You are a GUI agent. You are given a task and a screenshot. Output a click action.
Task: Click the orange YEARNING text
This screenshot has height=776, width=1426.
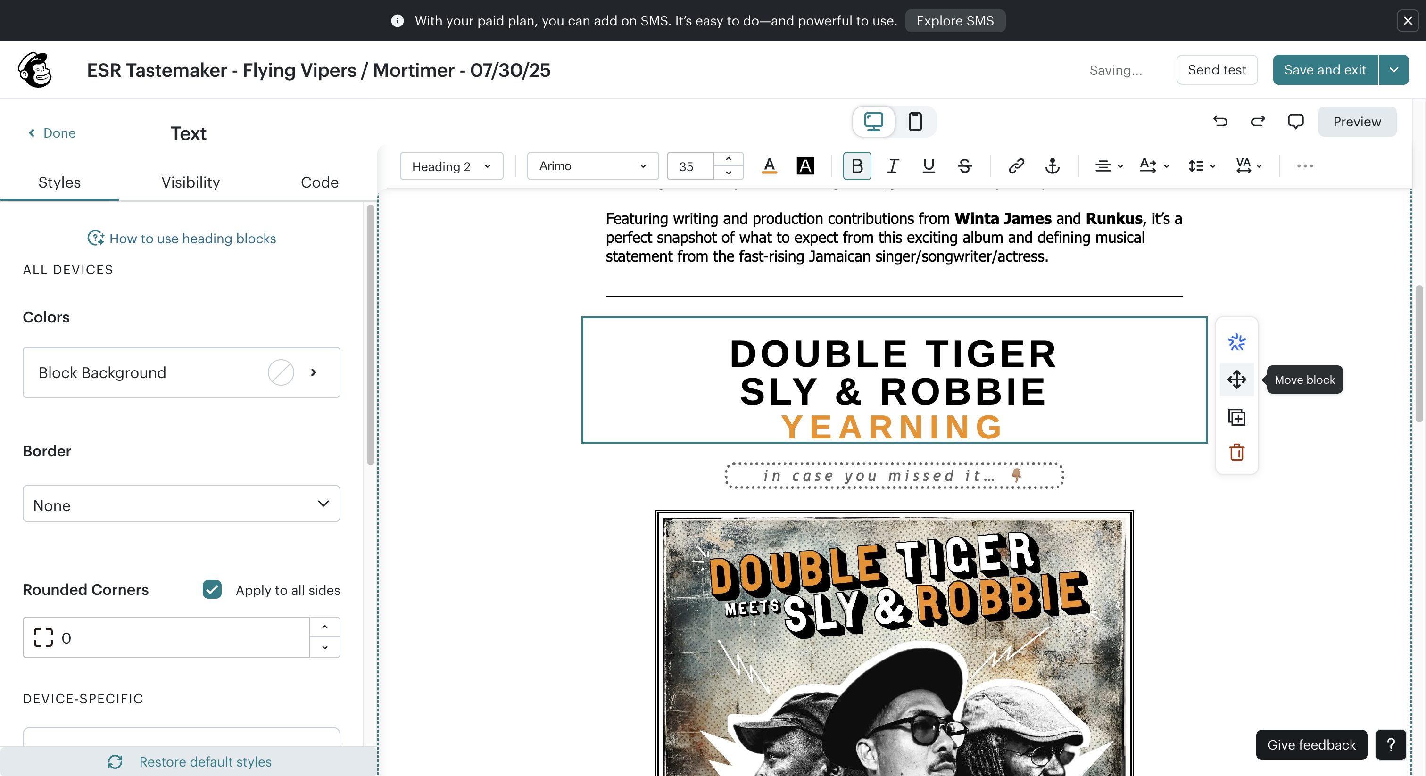point(892,427)
